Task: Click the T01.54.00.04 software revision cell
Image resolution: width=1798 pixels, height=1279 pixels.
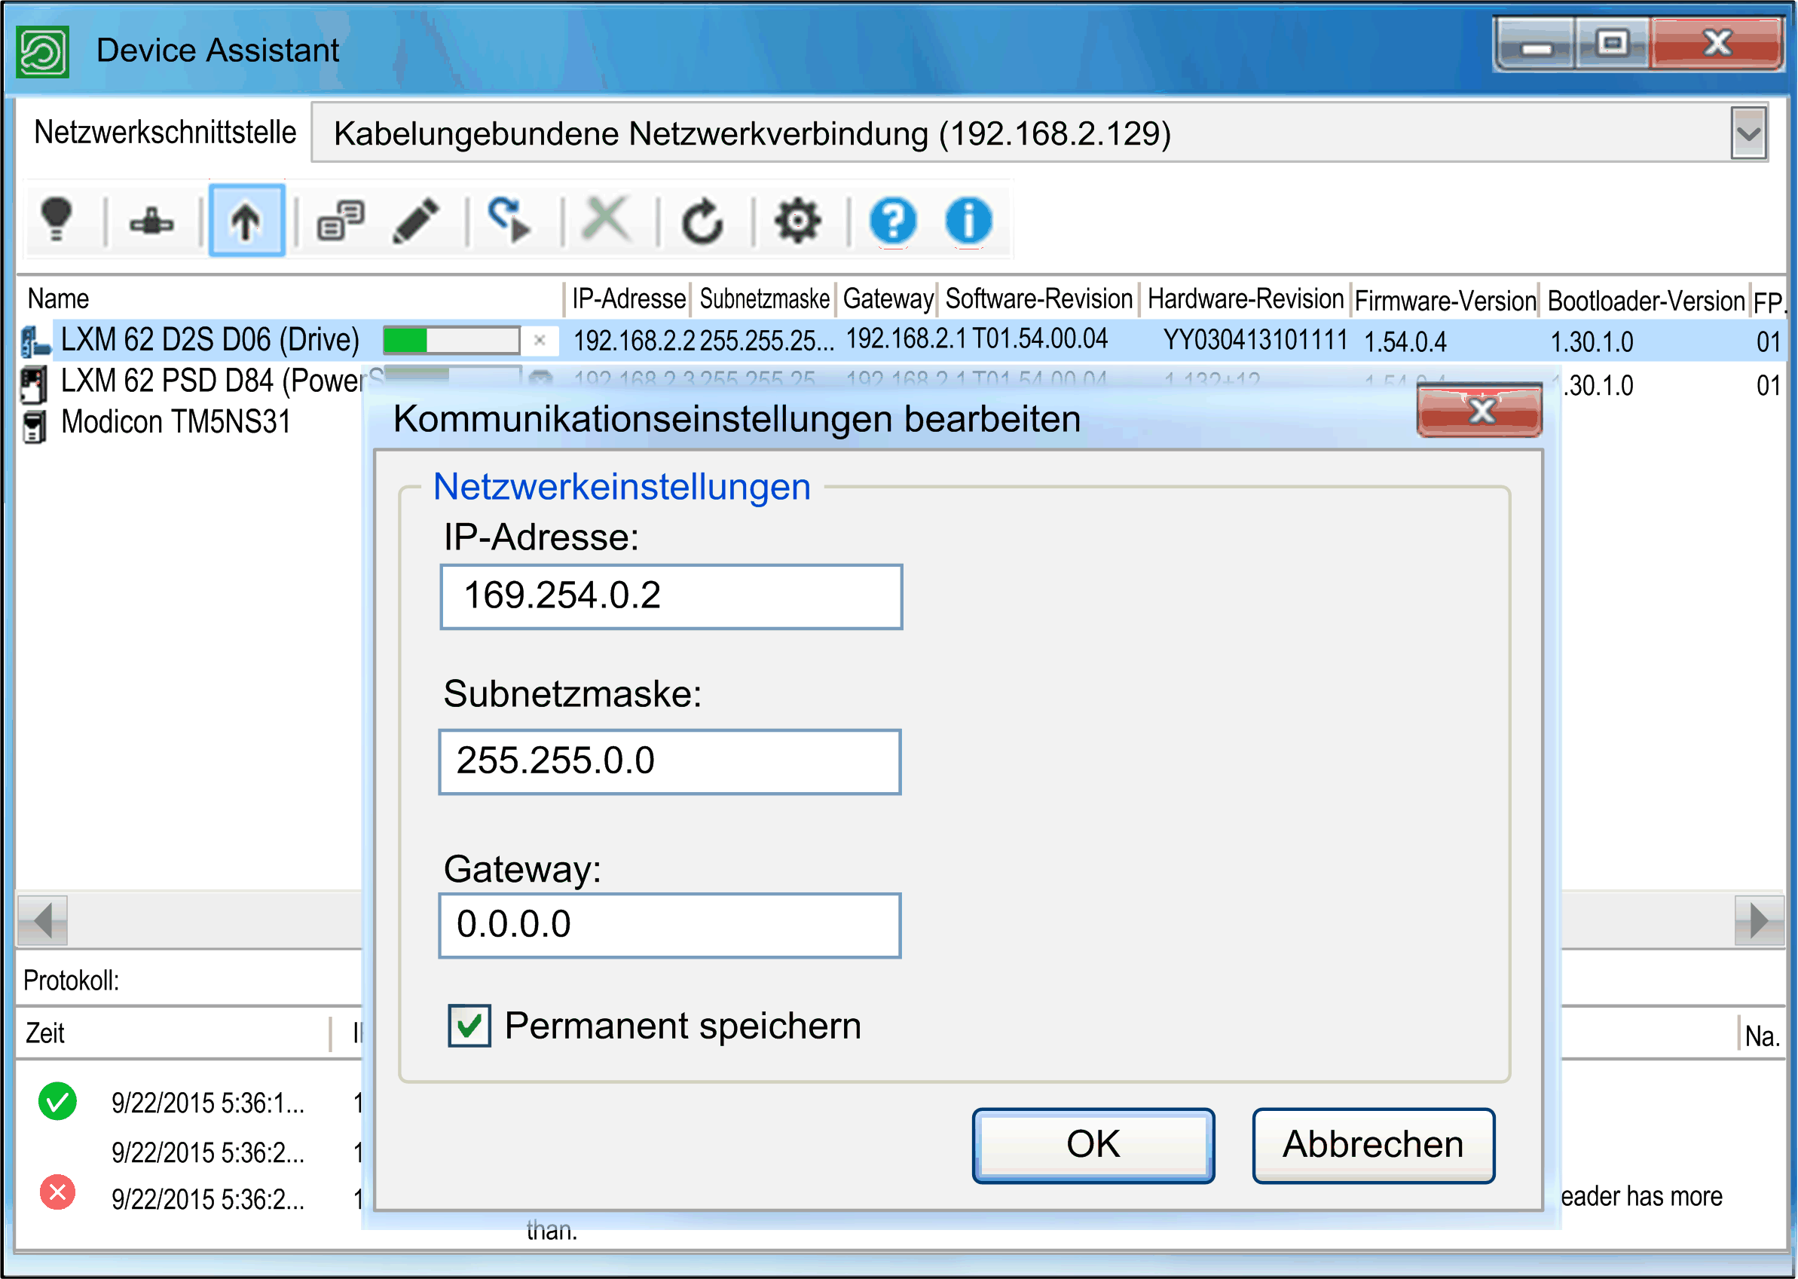Action: tap(1040, 338)
